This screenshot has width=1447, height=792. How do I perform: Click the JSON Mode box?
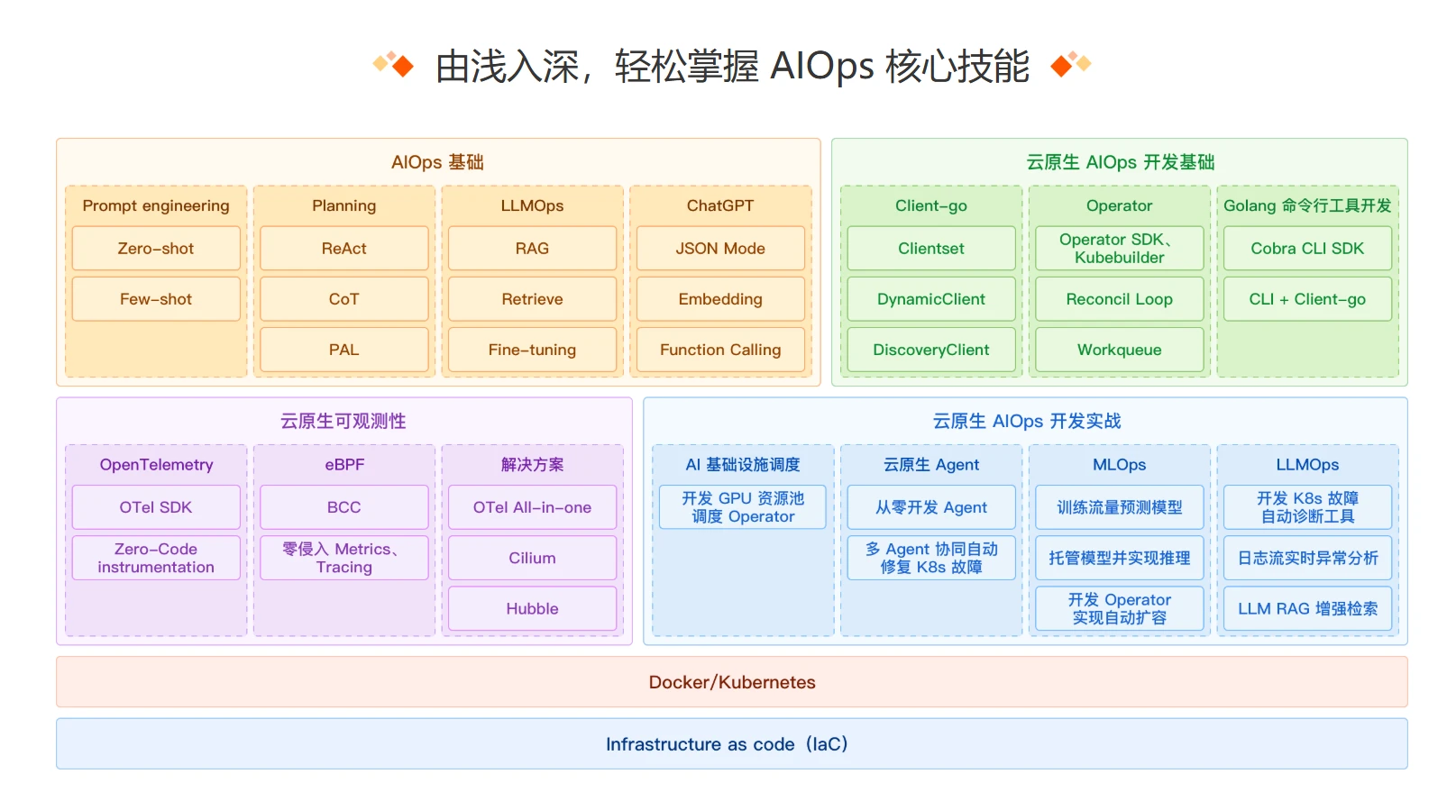[720, 248]
